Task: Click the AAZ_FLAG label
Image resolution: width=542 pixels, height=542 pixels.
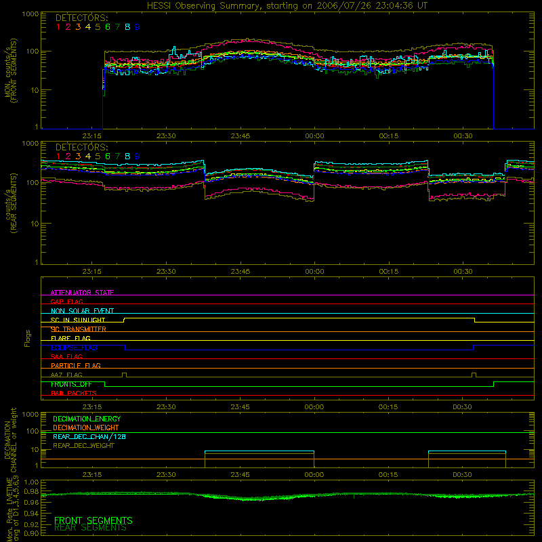Action: pos(66,375)
